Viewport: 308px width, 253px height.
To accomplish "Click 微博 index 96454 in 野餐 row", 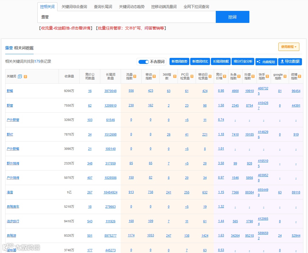I will 296,91.
